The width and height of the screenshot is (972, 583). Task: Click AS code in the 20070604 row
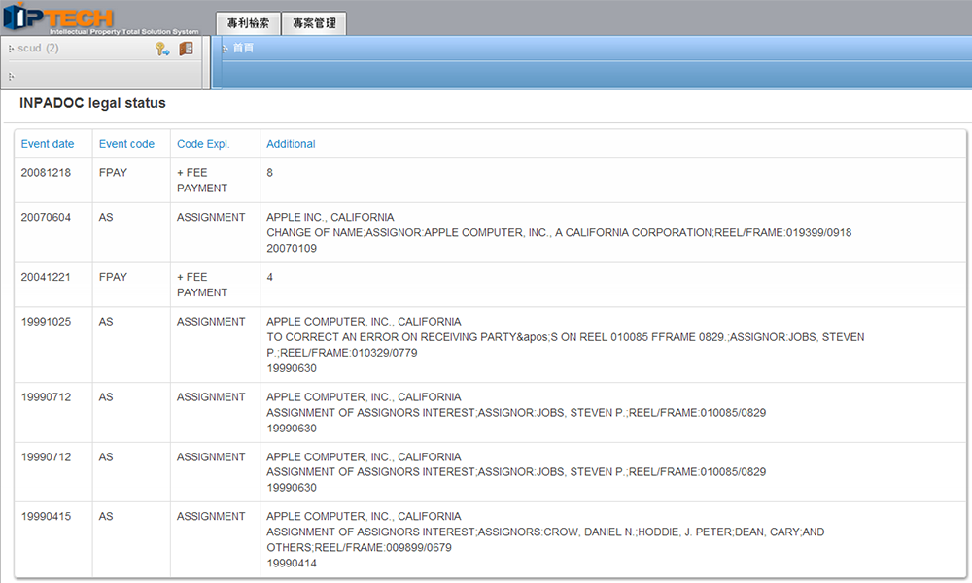[106, 218]
